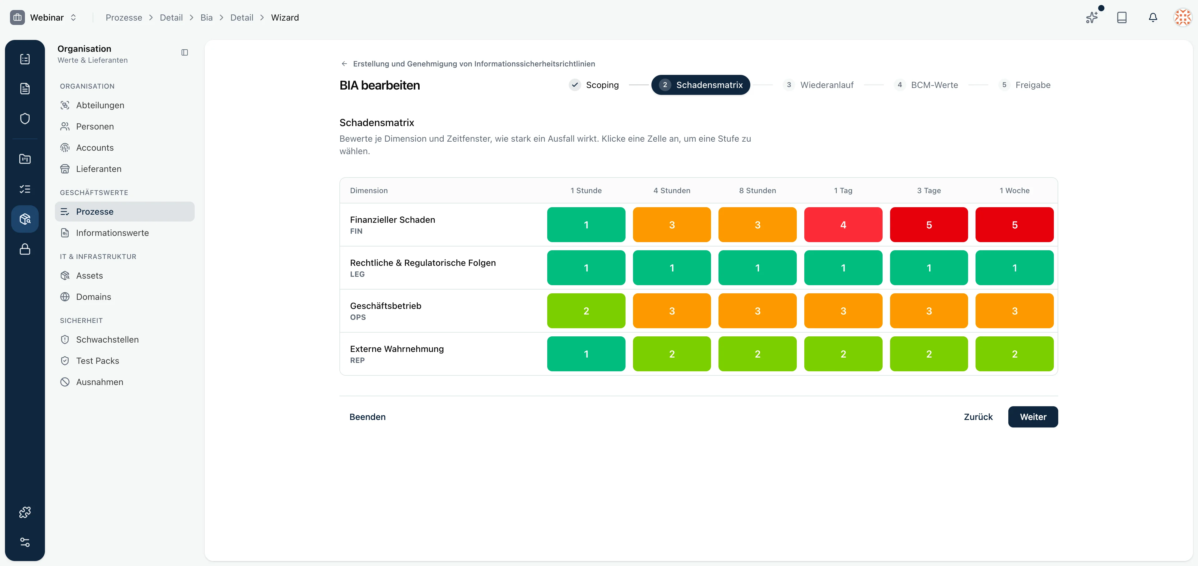Select the Finanzieller Schaden 1 Tag cell
This screenshot has height=566, width=1198.
click(x=843, y=225)
